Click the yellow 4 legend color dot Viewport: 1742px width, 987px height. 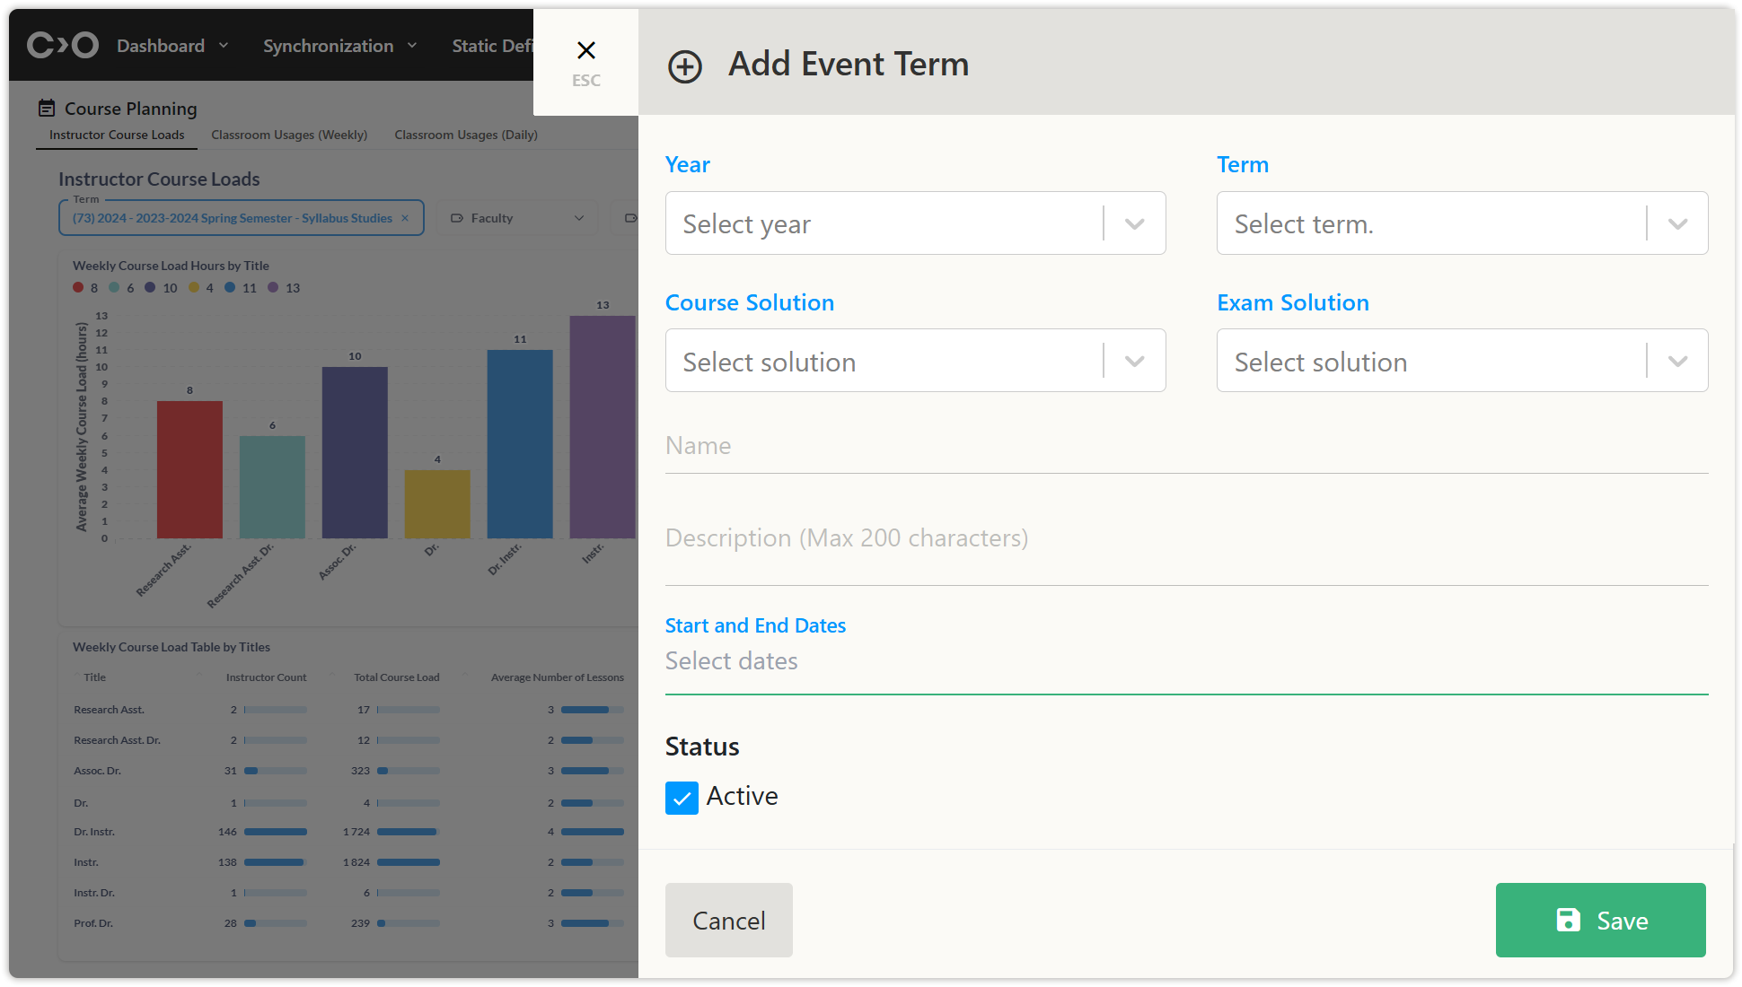tap(194, 288)
